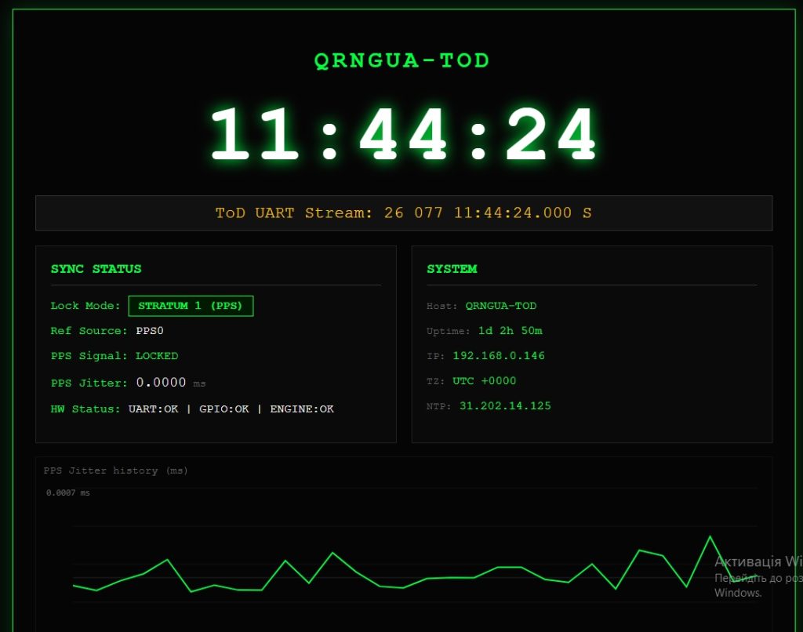Viewport: 803px width, 632px height.
Task: Click the 0.0007 ms chart axis label
Action: click(x=68, y=492)
